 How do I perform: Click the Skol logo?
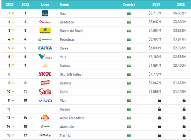coord(45,74)
